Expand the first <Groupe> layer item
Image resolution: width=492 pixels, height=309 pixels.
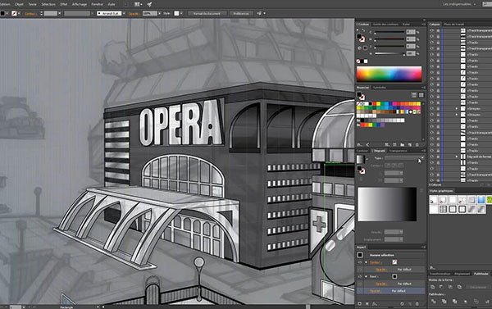457,108
